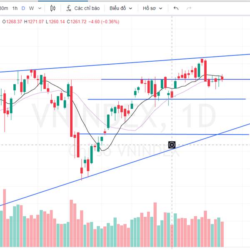Open the Các chỉ báo label

[86, 8]
